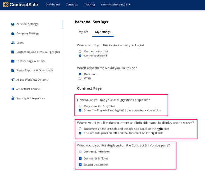Toggle the Contract & Info form checkbox
This screenshot has width=205, height=183.
point(80,152)
